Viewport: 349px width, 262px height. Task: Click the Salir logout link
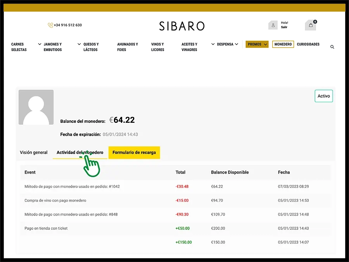coord(284,27)
